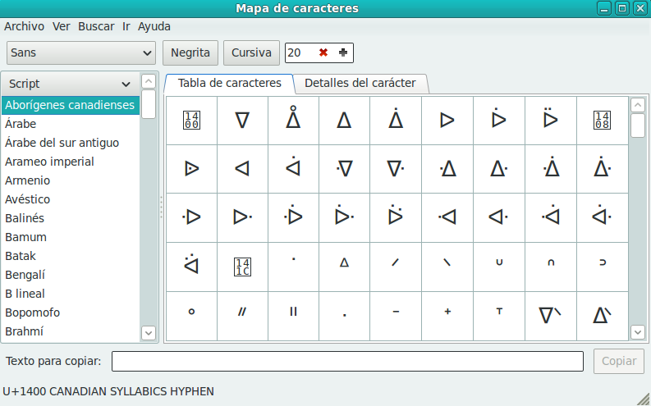Click the plus increase font size icon
The height and width of the screenshot is (406, 651).
pos(343,52)
